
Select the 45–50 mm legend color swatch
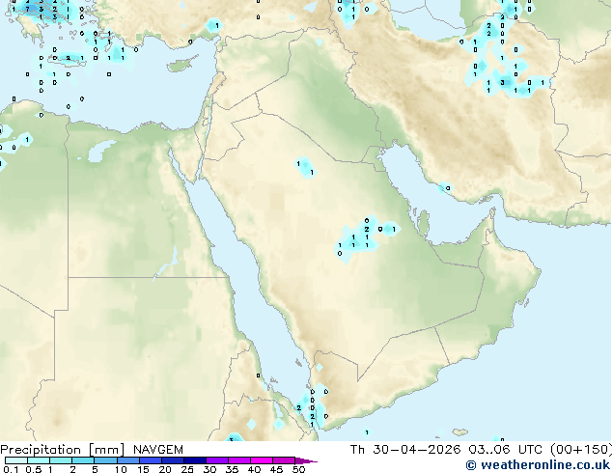click(x=284, y=460)
